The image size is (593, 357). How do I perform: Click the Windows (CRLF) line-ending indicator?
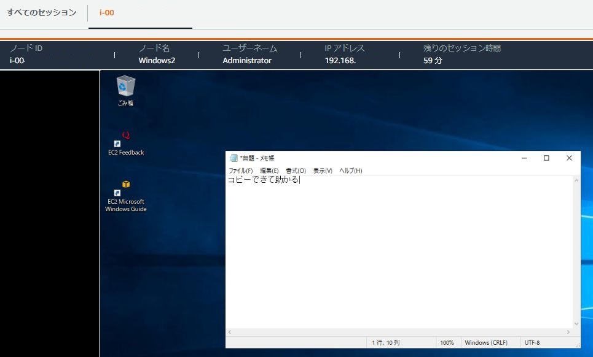pos(485,343)
